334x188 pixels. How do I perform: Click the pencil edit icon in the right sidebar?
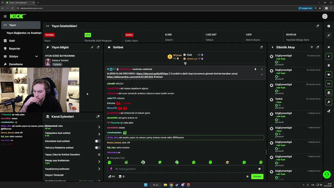329,35
